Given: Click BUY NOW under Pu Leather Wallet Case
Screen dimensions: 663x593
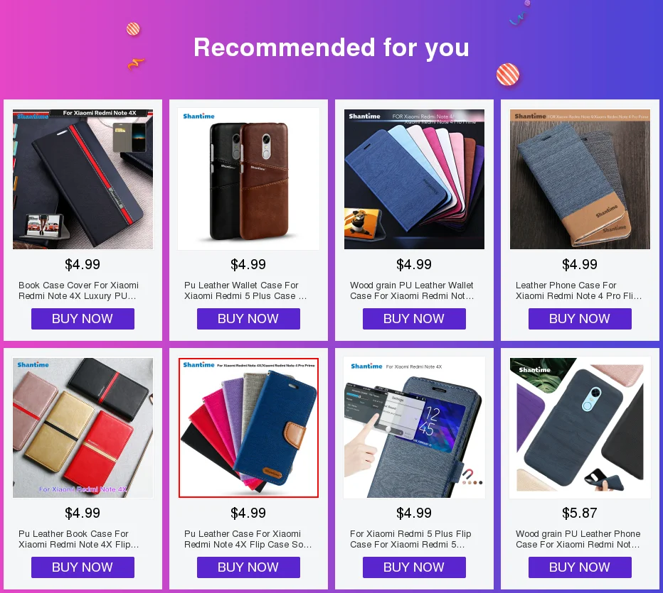Looking at the screenshot, I should pos(249,319).
